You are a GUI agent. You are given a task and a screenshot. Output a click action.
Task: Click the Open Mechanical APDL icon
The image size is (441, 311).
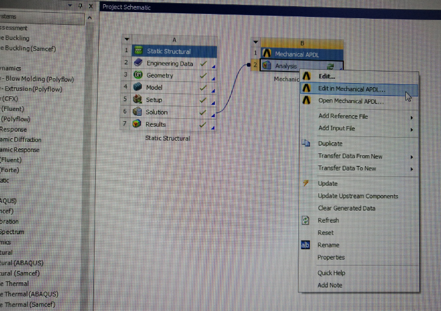coord(306,100)
